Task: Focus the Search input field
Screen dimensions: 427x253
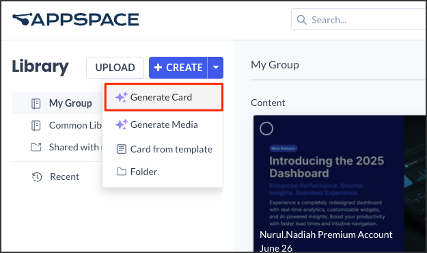Action: point(359,19)
